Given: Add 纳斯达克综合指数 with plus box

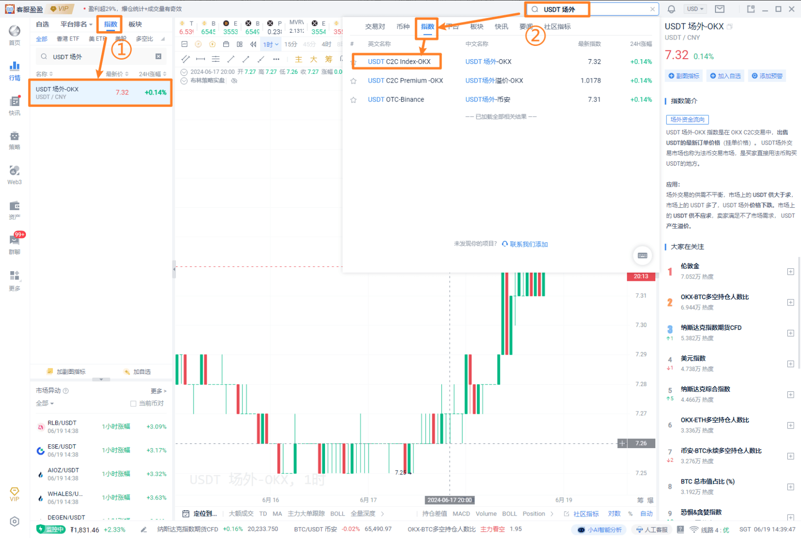Looking at the screenshot, I should (x=790, y=395).
